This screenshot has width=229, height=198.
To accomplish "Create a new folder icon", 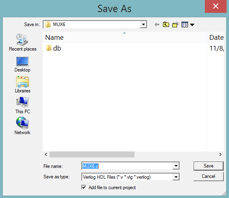I will click(175, 24).
